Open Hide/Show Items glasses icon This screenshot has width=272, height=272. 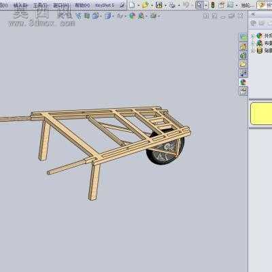120,16
